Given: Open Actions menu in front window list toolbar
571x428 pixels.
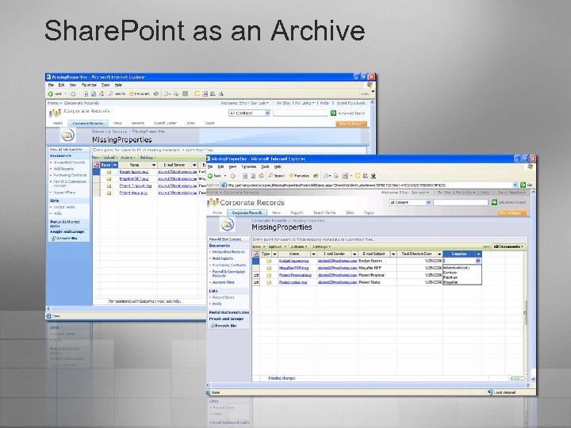Looking at the screenshot, I should pyautogui.click(x=299, y=246).
